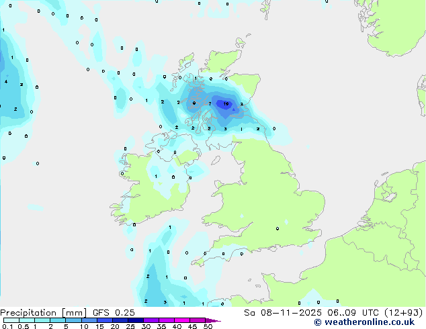The image size is (426, 329).
Task: Click the '10' precipitation value over Scotland
Action: pos(226,103)
